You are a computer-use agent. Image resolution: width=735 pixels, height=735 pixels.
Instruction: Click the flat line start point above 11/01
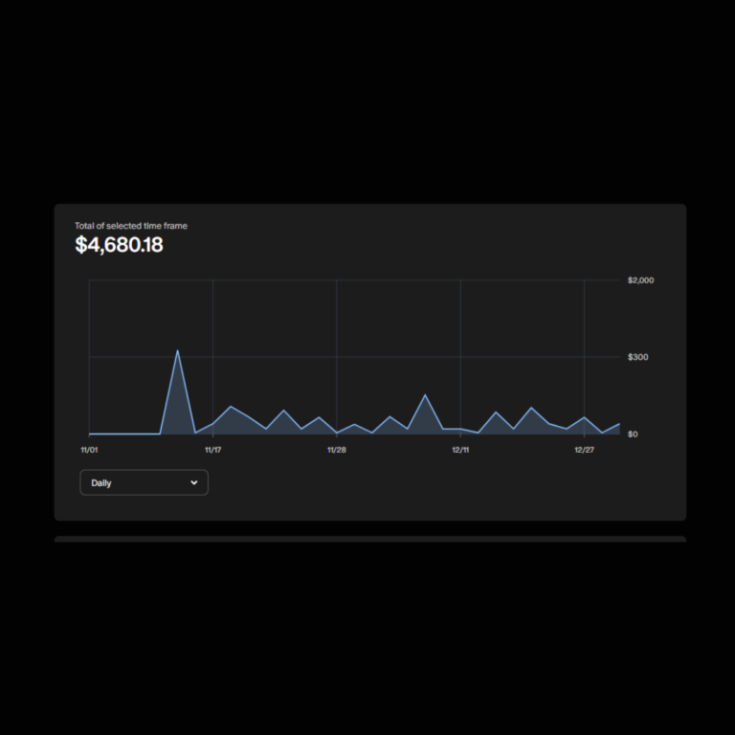[90, 434]
